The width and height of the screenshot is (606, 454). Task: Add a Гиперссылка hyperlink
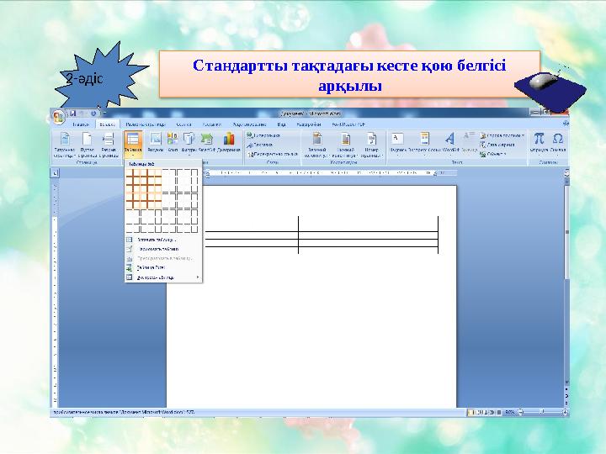tap(263, 135)
